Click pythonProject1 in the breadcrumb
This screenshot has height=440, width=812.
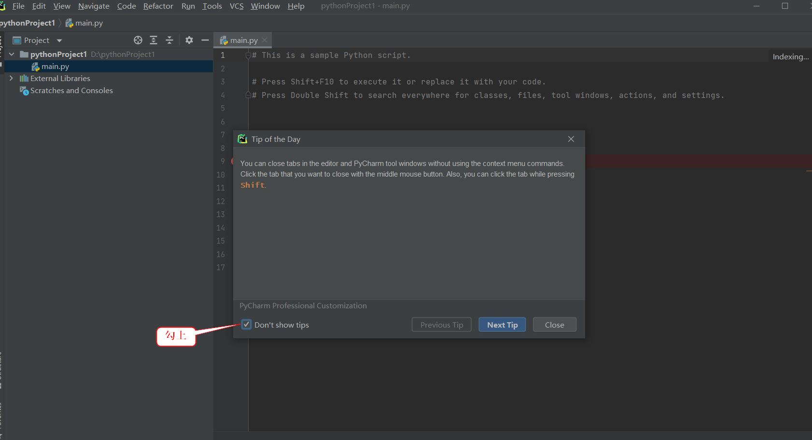(28, 23)
